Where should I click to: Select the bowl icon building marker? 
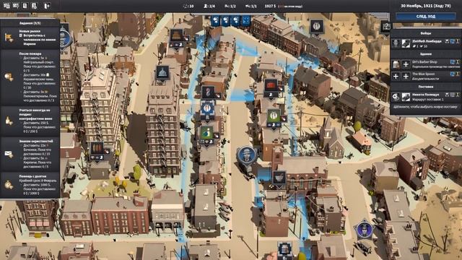point(279,178)
